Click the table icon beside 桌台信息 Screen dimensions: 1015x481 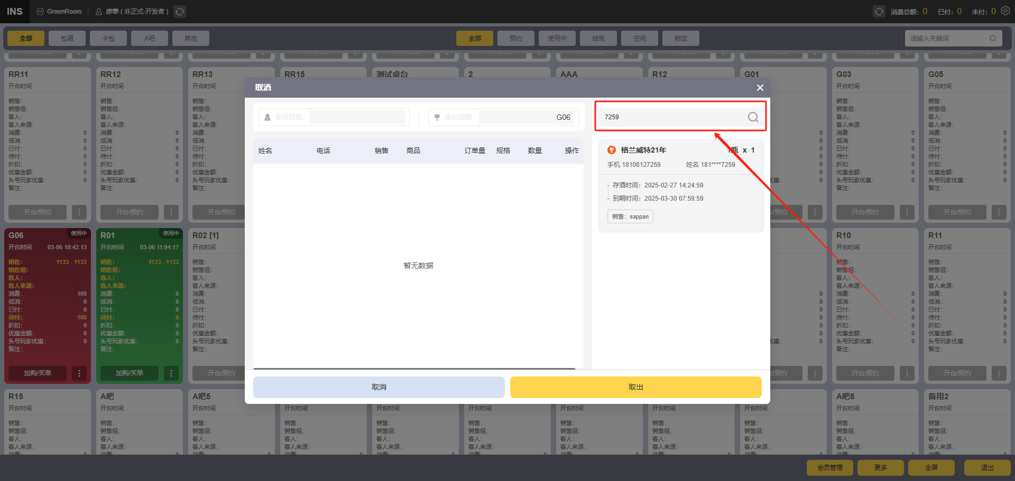click(437, 117)
